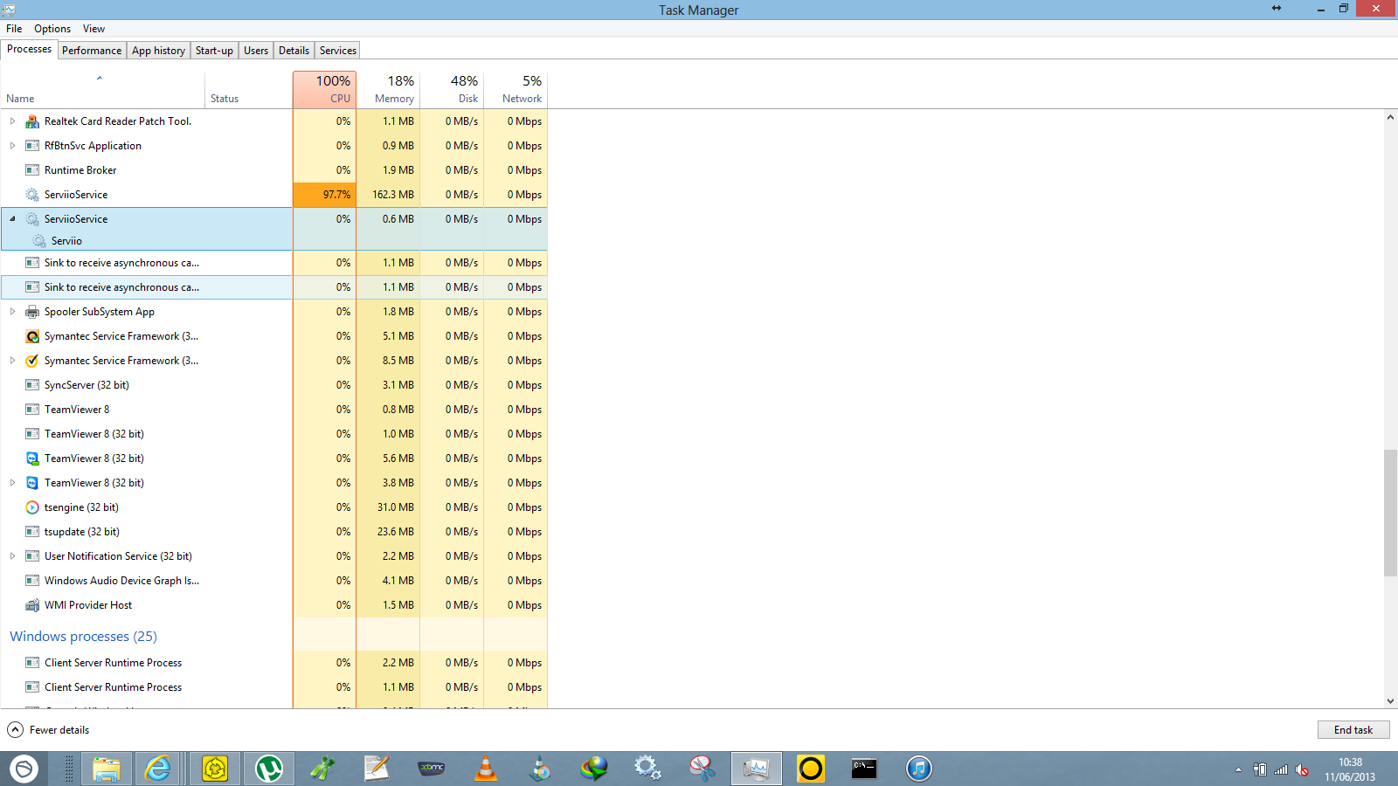Viewport: 1398px width, 786px height.
Task: Click the User Notification Service icon
Action: [x=32, y=556]
